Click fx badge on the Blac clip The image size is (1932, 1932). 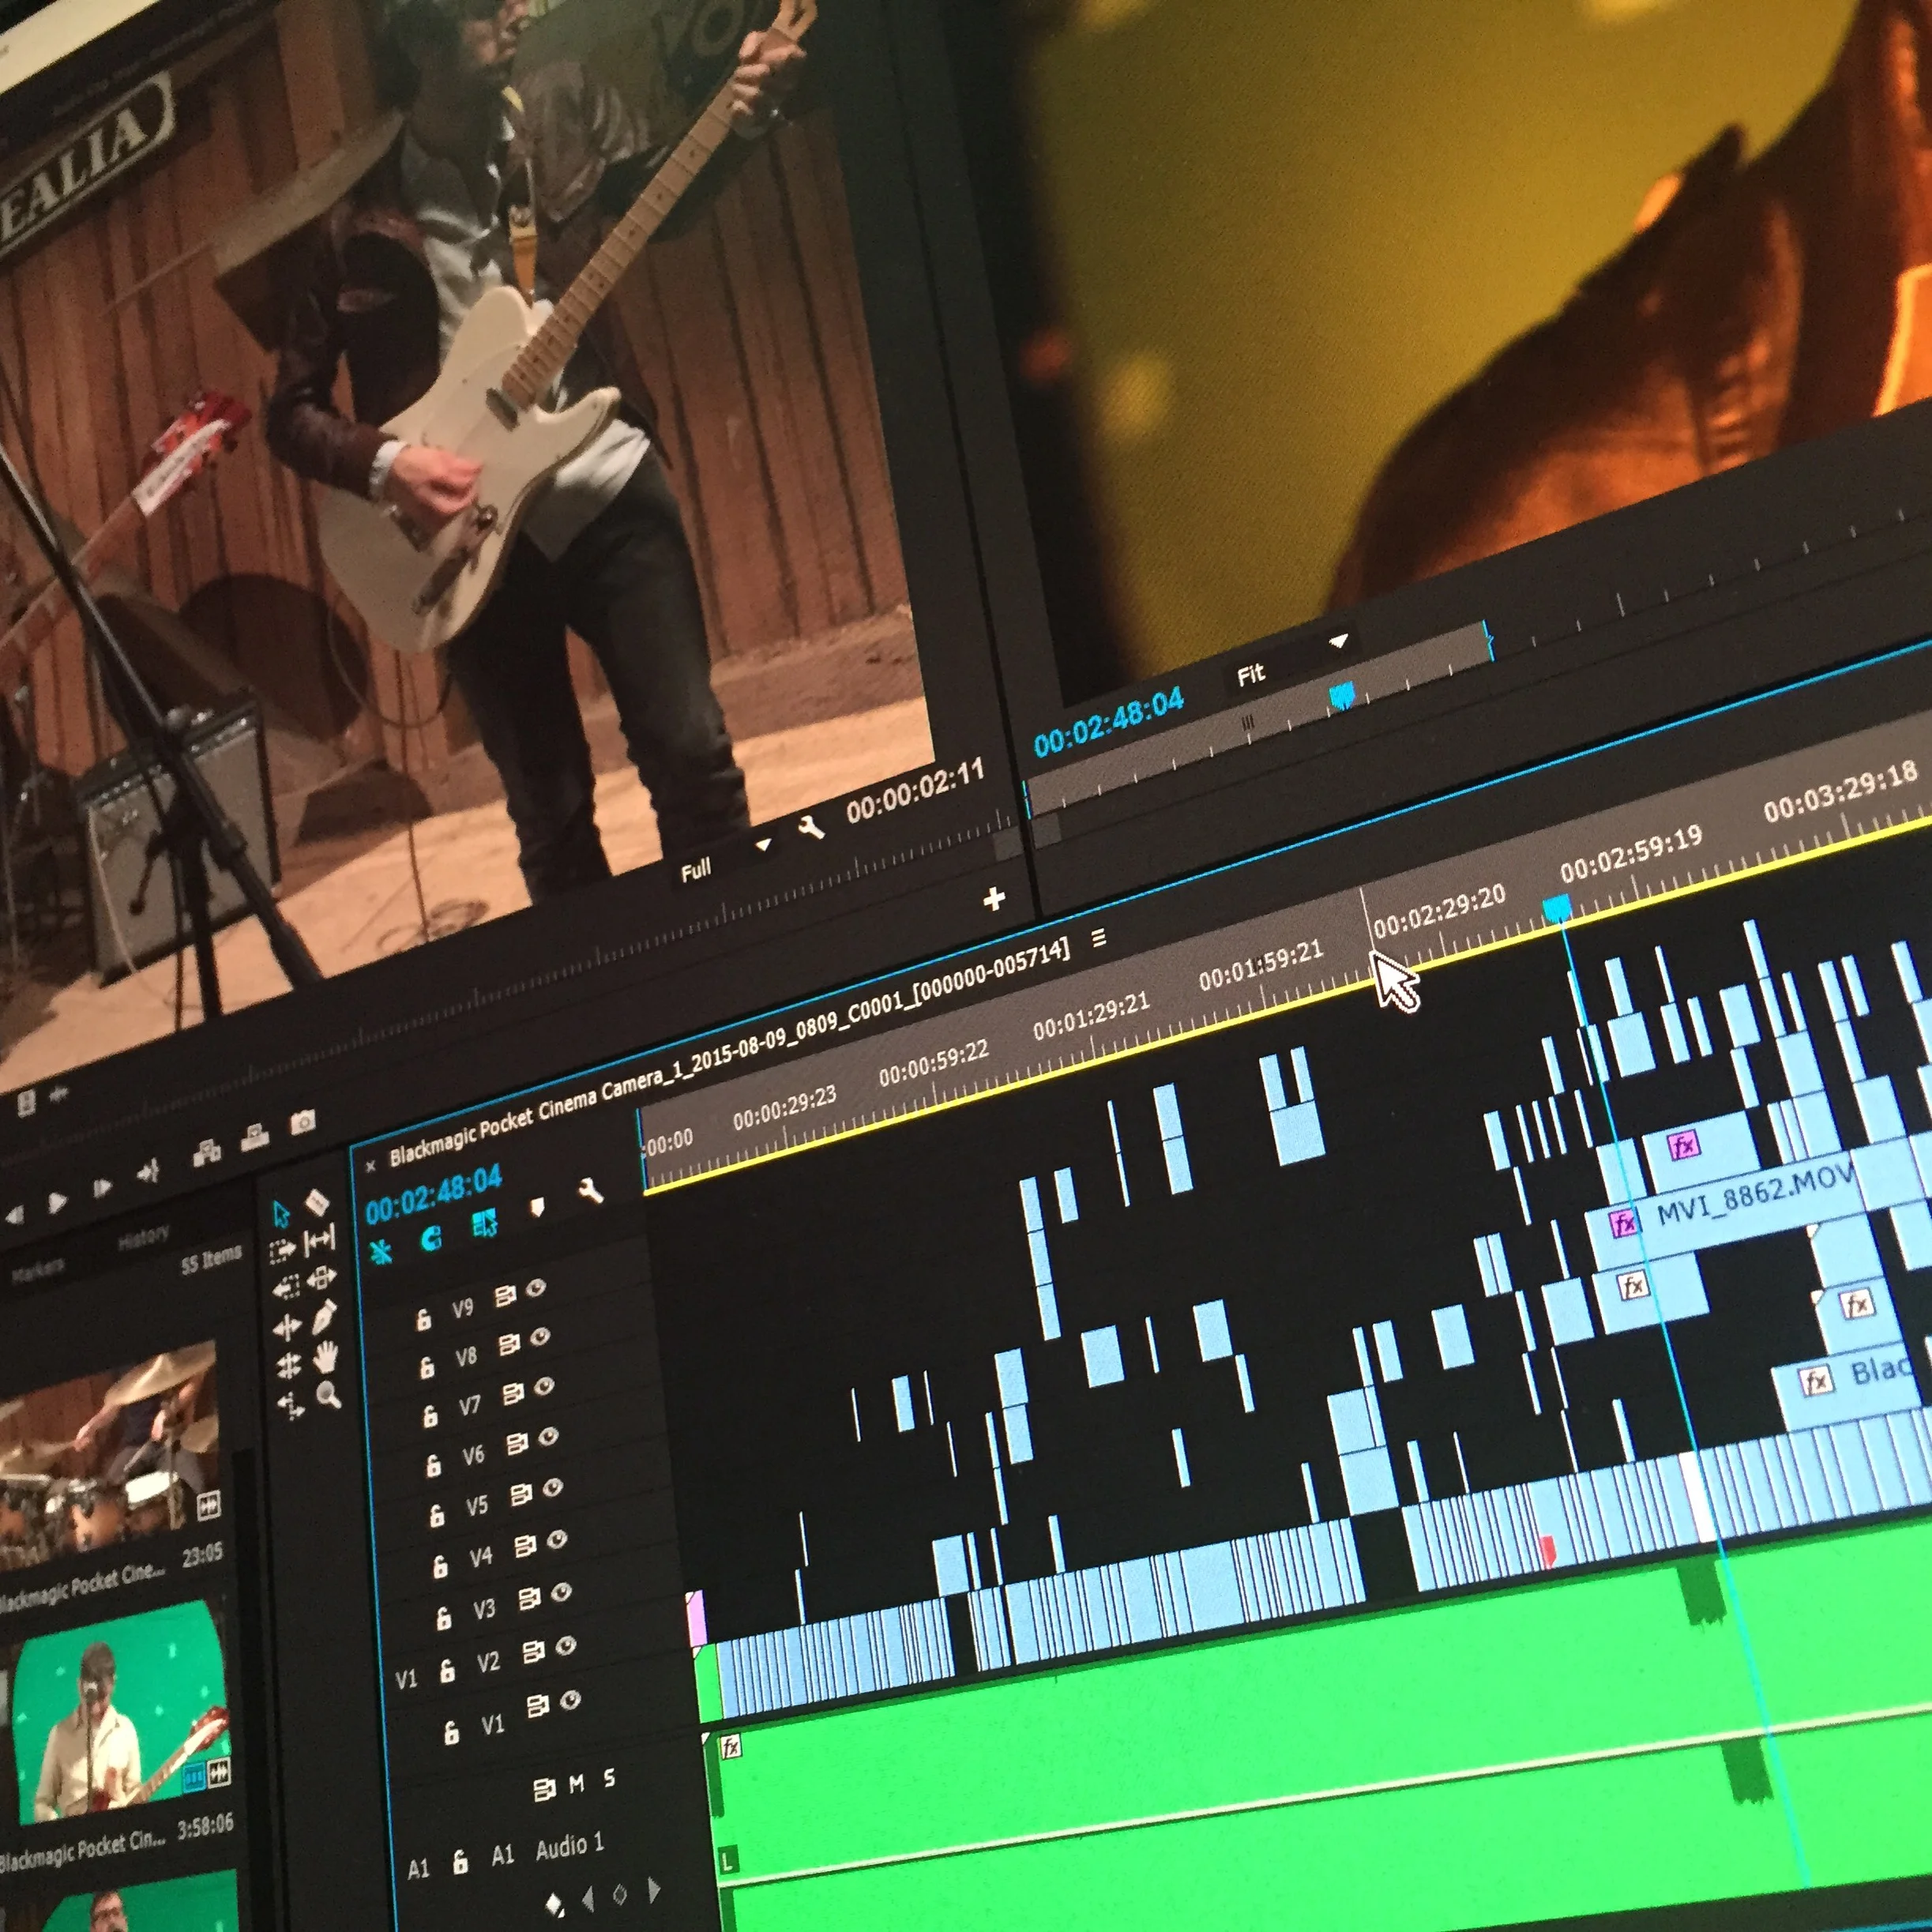[x=1817, y=1382]
